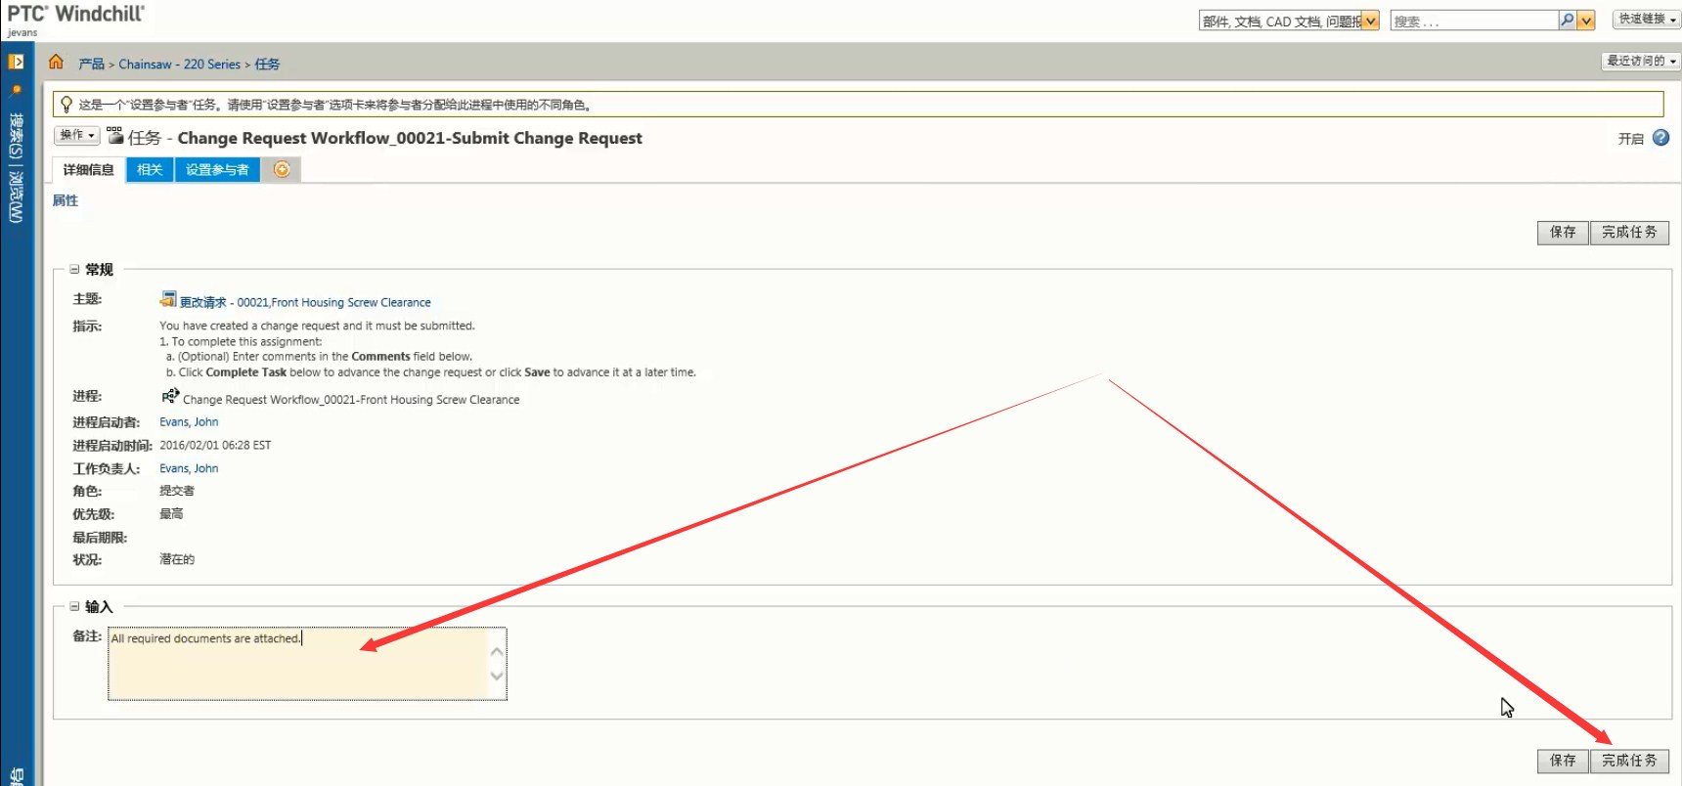Click the search keyword input field
The image size is (1682, 786).
pyautogui.click(x=1474, y=21)
